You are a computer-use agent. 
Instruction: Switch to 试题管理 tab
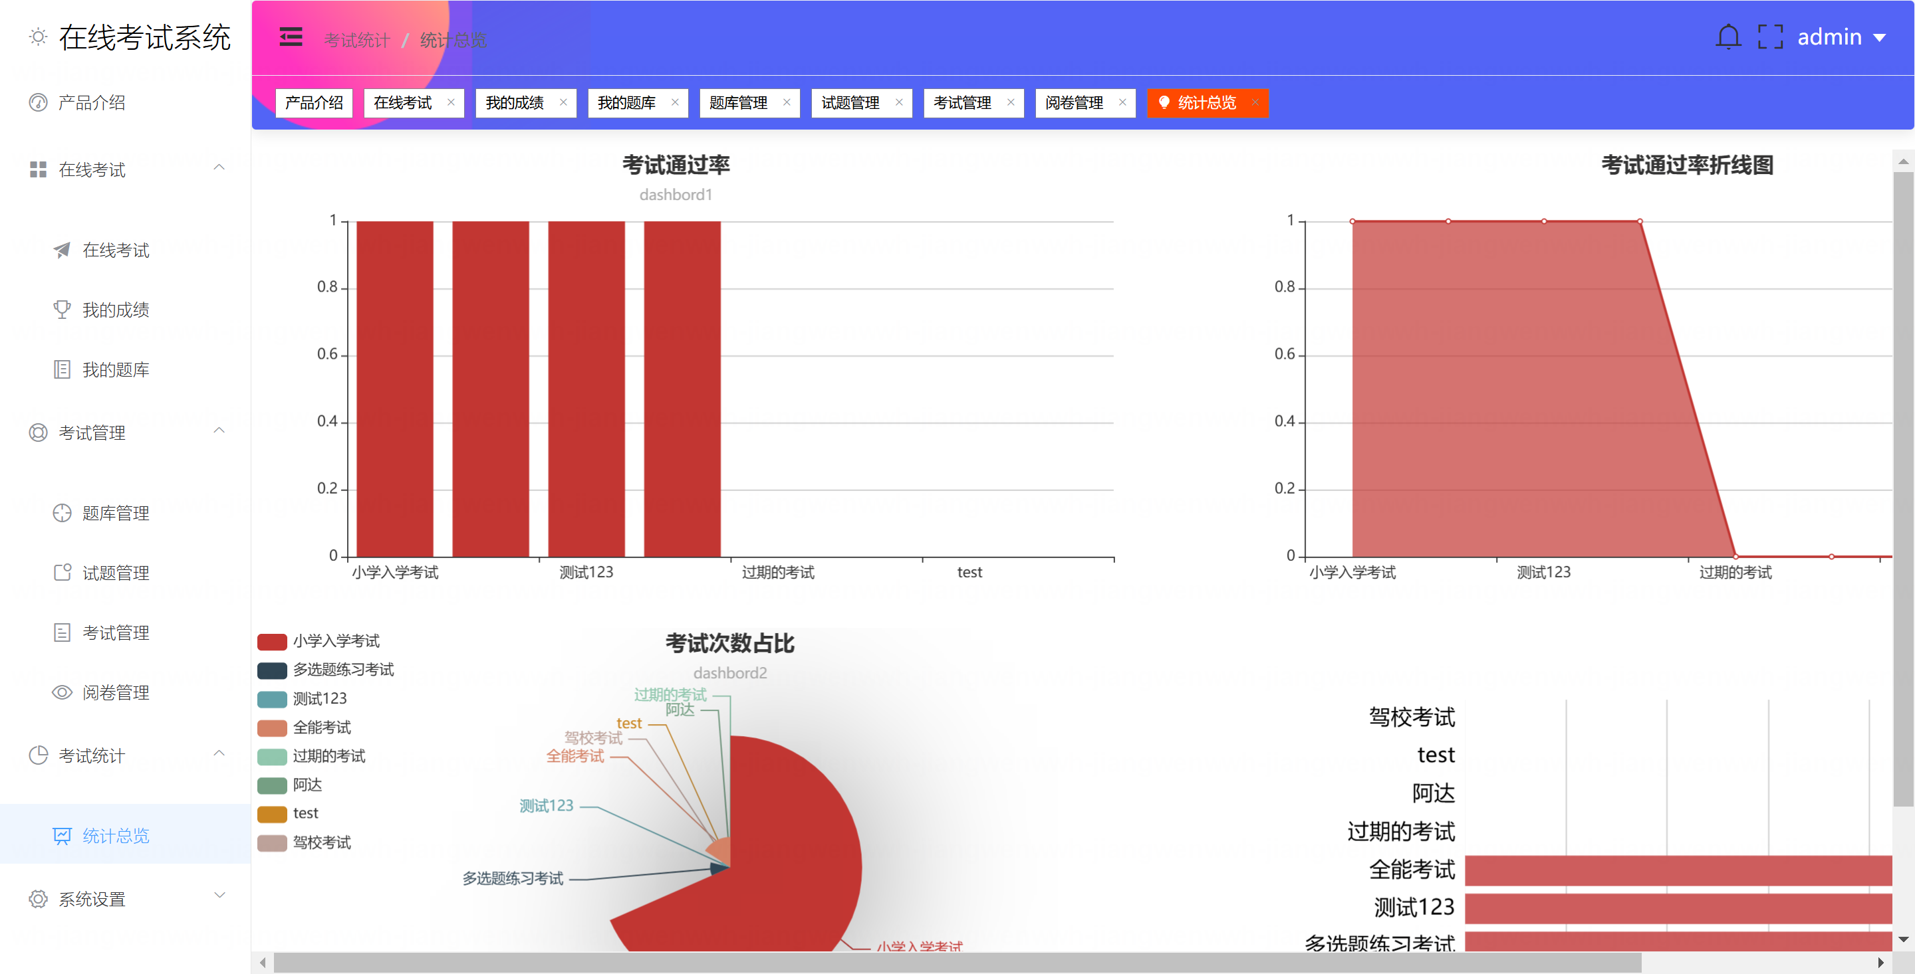pyautogui.click(x=850, y=102)
